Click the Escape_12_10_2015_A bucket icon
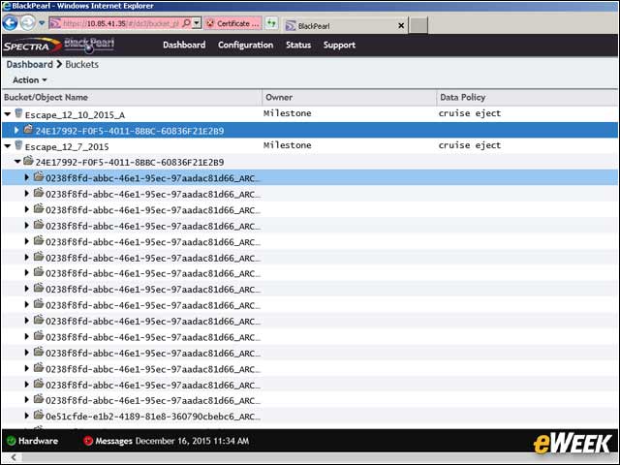Screen dimensions: 620x465 [18, 113]
